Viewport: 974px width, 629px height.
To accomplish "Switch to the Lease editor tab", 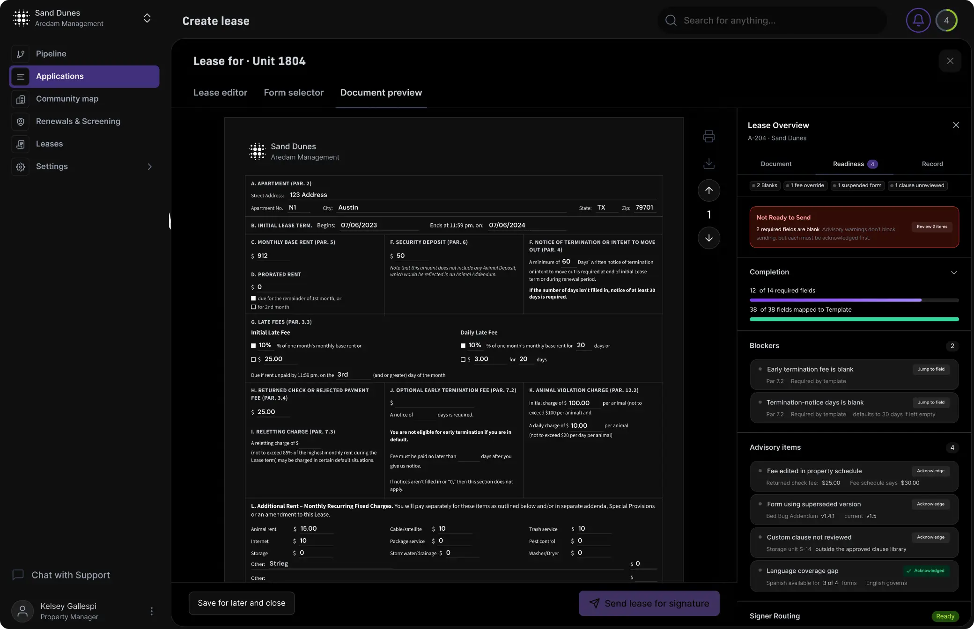I will [x=220, y=93].
